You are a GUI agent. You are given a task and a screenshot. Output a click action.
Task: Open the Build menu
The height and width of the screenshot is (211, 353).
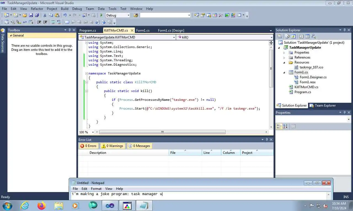(x=65, y=9)
